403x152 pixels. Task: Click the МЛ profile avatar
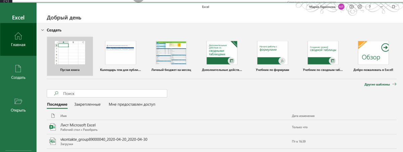tap(341, 7)
